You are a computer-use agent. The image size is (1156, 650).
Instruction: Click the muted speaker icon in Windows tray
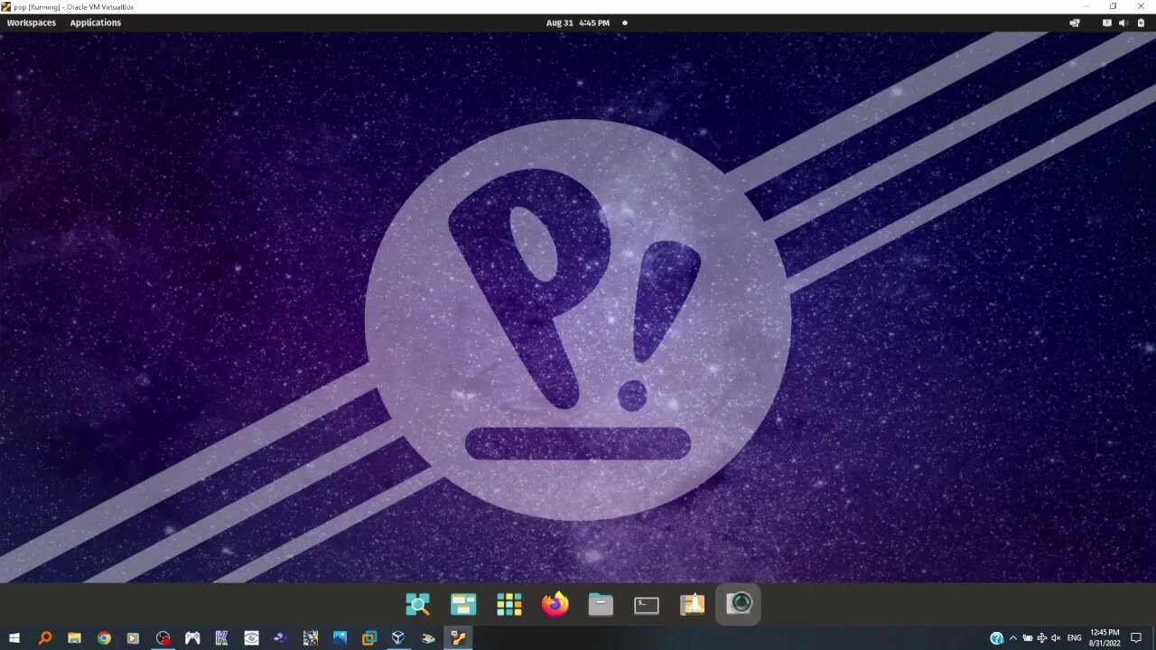click(1056, 638)
